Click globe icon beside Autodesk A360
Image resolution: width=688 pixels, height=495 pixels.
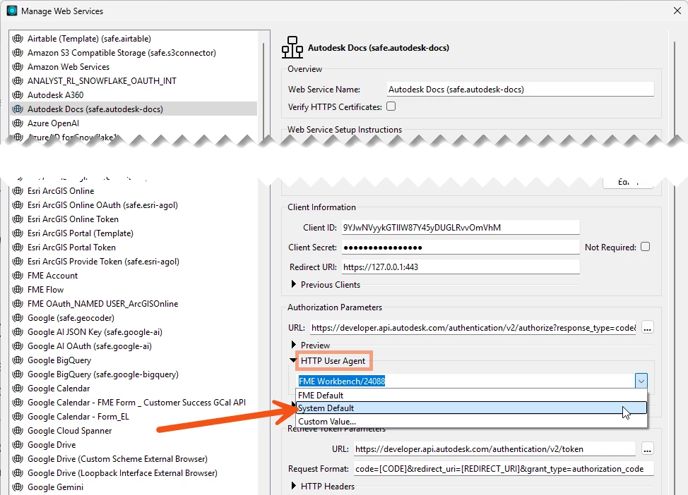(18, 94)
